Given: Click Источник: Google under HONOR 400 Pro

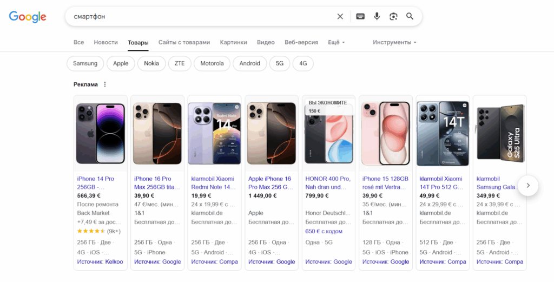Looking at the screenshot, I should coord(328,262).
